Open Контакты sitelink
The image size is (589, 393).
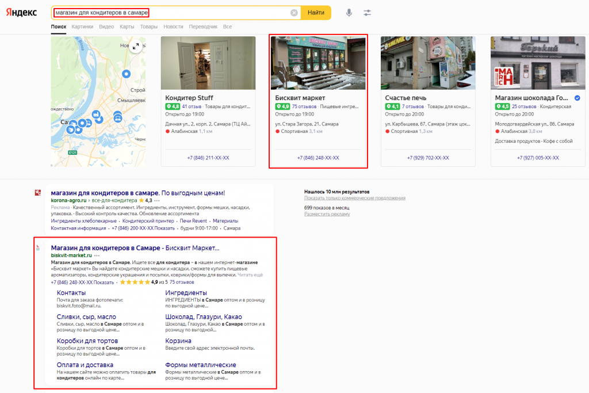(71, 293)
